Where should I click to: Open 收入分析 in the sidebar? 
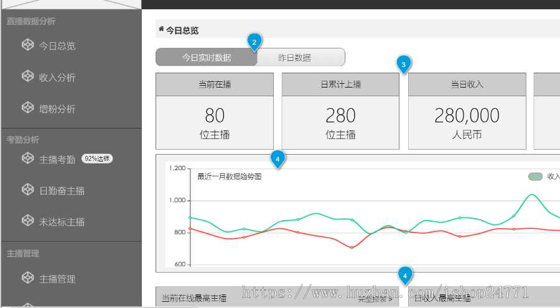pyautogui.click(x=57, y=78)
